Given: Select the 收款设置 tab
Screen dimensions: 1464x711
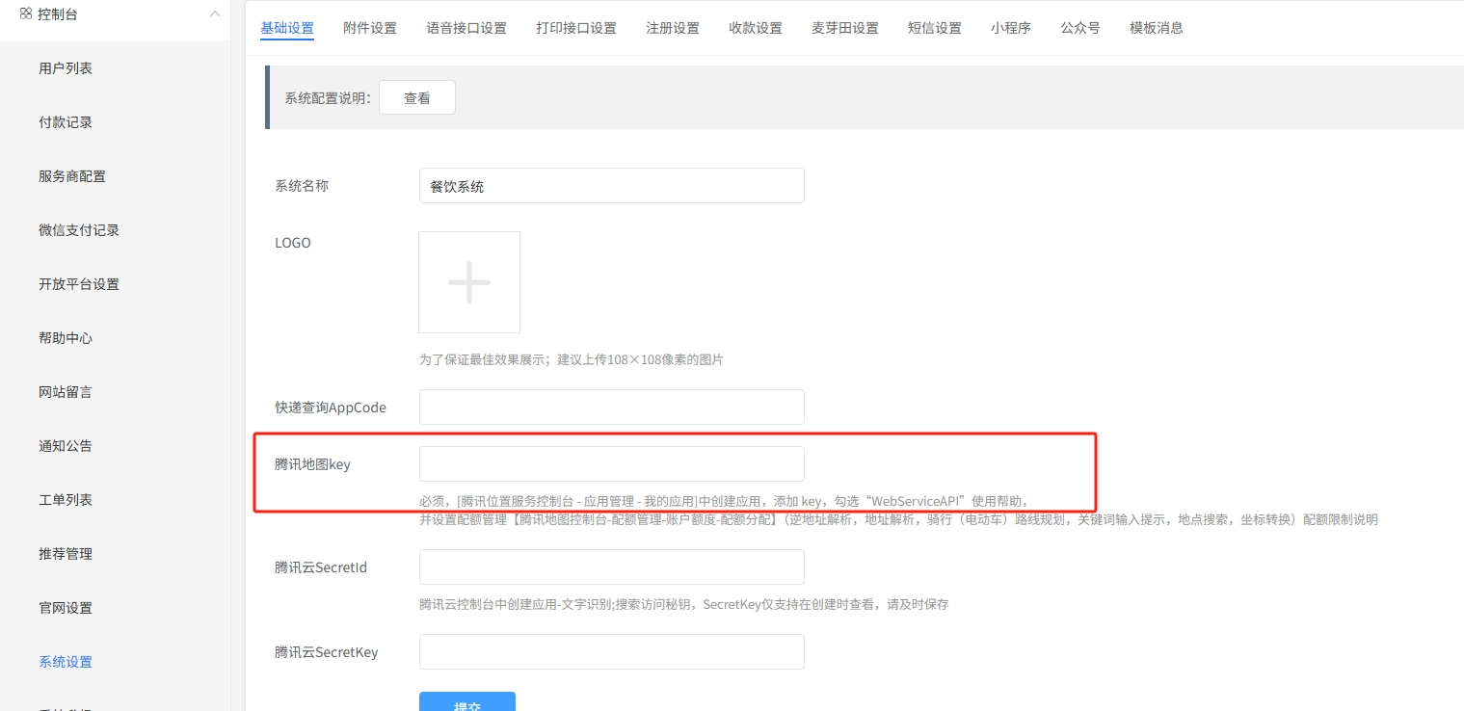Looking at the screenshot, I should (x=756, y=28).
